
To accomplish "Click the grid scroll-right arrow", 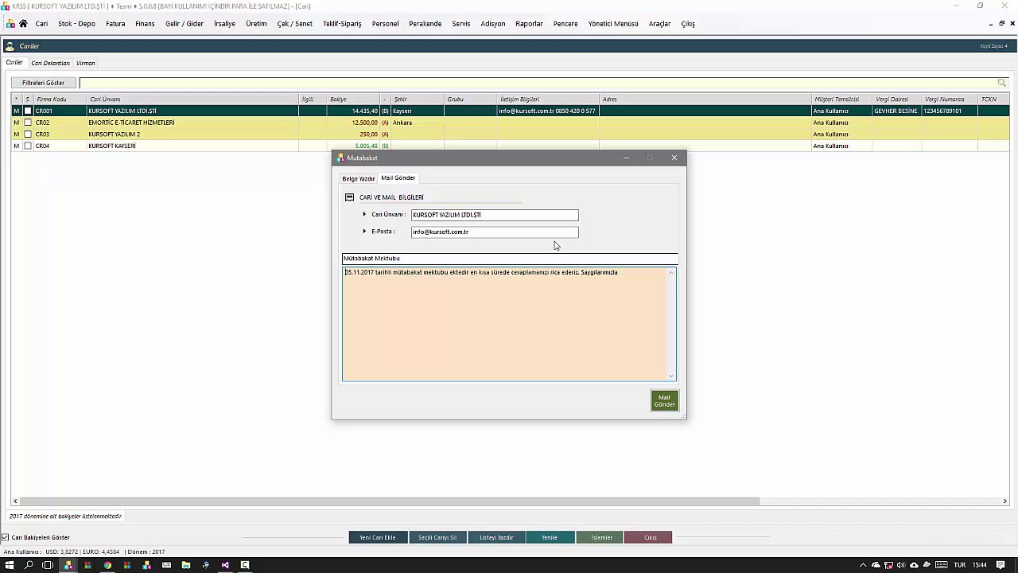I will tap(1005, 501).
